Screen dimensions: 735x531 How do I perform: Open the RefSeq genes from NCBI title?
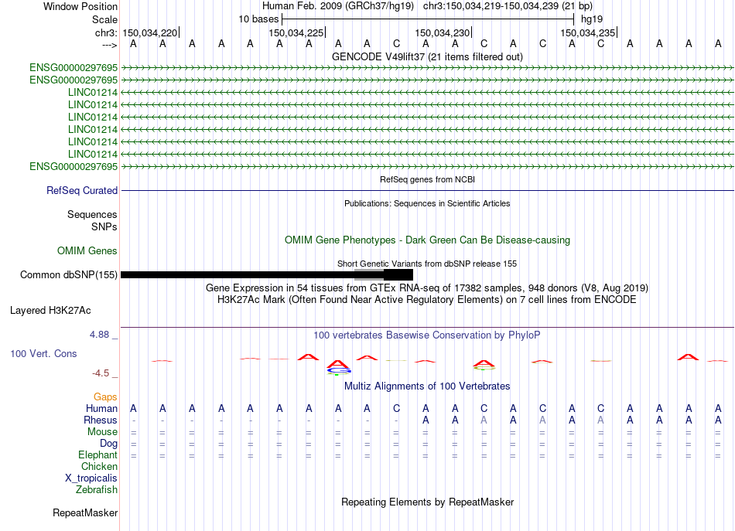tap(427, 179)
